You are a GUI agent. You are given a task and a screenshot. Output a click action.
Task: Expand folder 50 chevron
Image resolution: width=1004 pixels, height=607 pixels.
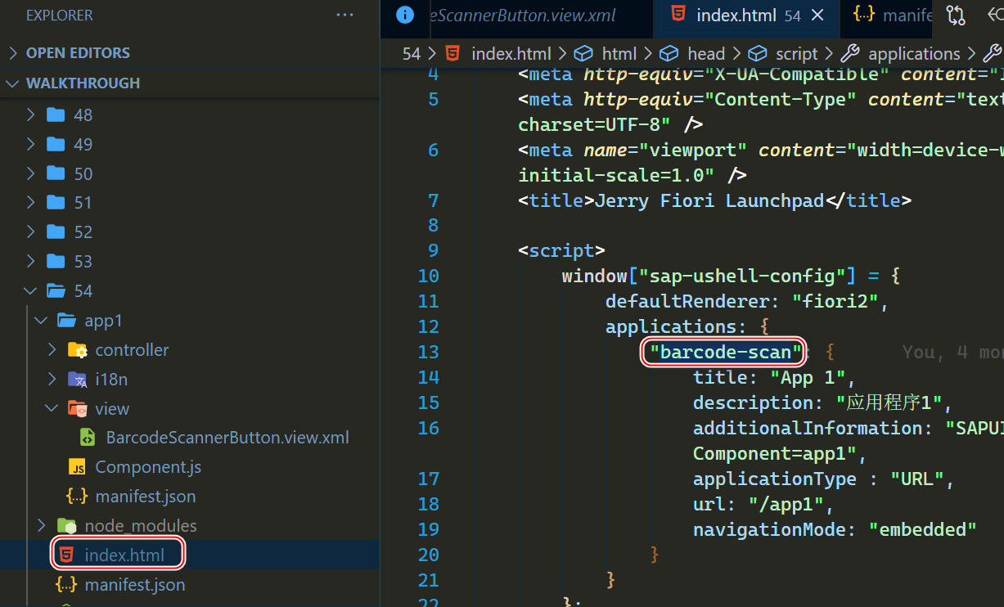30,173
